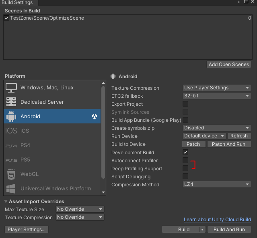This screenshot has width=257, height=238.
Task: Close the Build Settings window
Action: pos(253,2)
